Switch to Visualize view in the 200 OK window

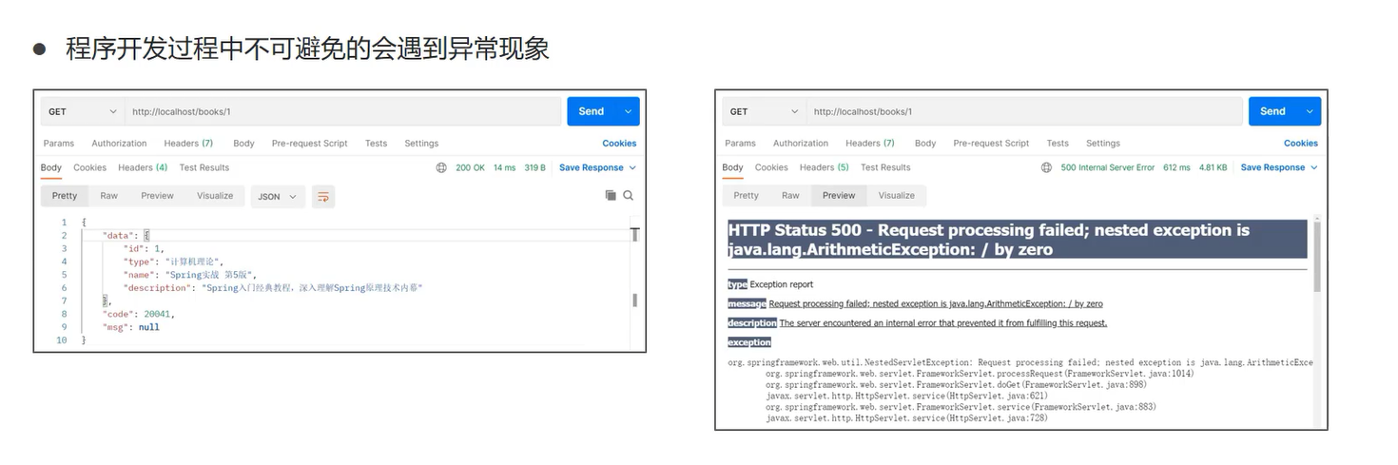[x=215, y=196]
